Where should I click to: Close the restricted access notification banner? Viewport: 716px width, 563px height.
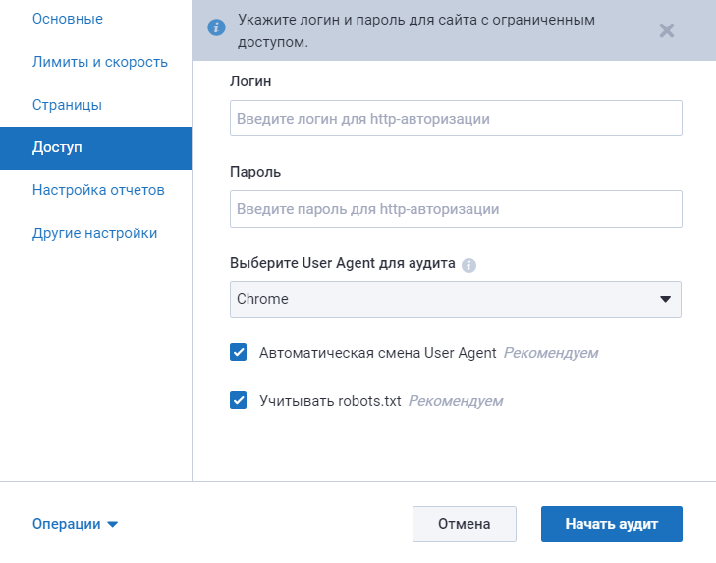click(x=667, y=30)
